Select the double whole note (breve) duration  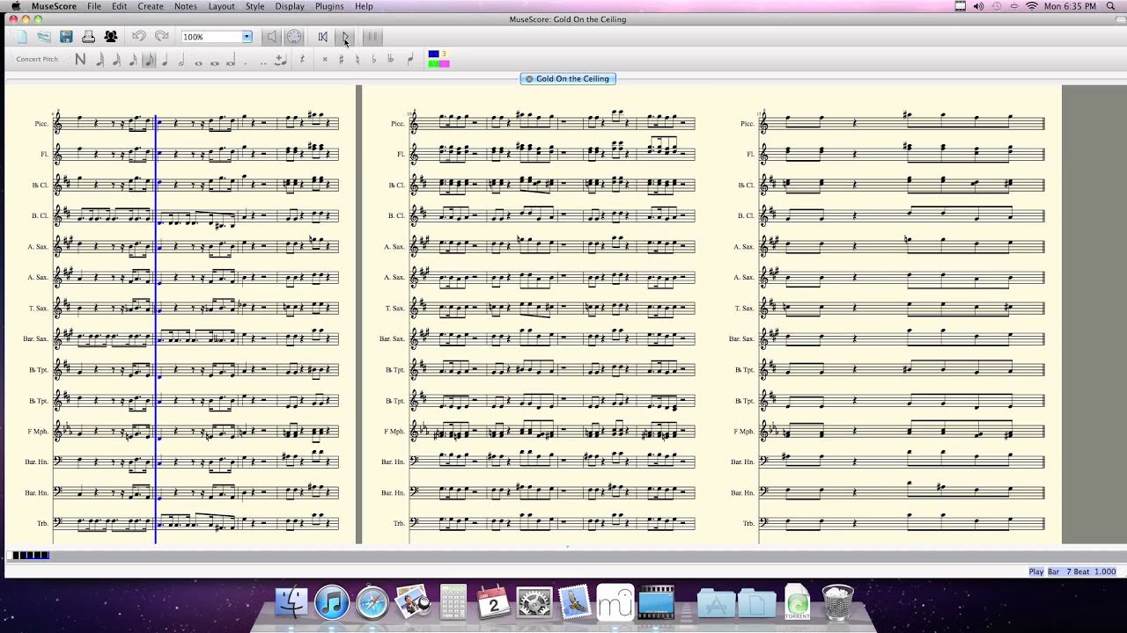214,62
